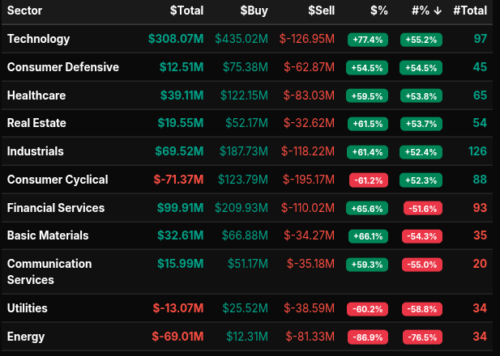Image resolution: width=500 pixels, height=356 pixels.
Task: Select the -76.5% badge in Energy row
Action: [422, 337]
